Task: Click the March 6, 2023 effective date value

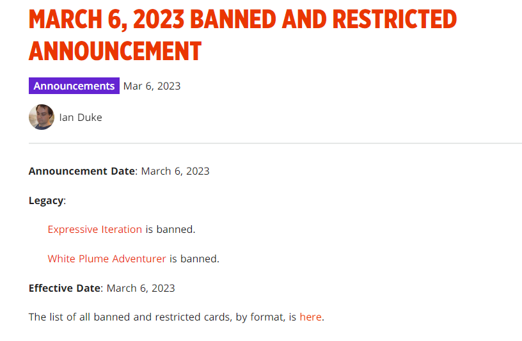Action: tap(141, 288)
